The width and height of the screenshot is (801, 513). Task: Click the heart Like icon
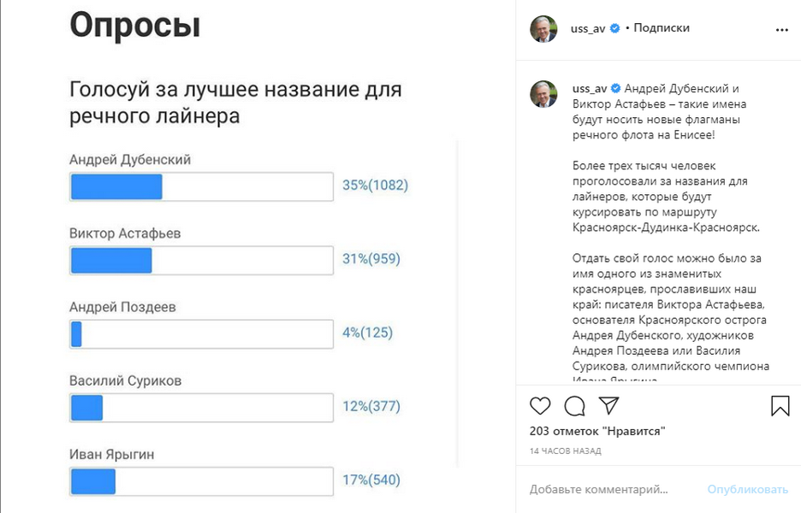point(541,405)
